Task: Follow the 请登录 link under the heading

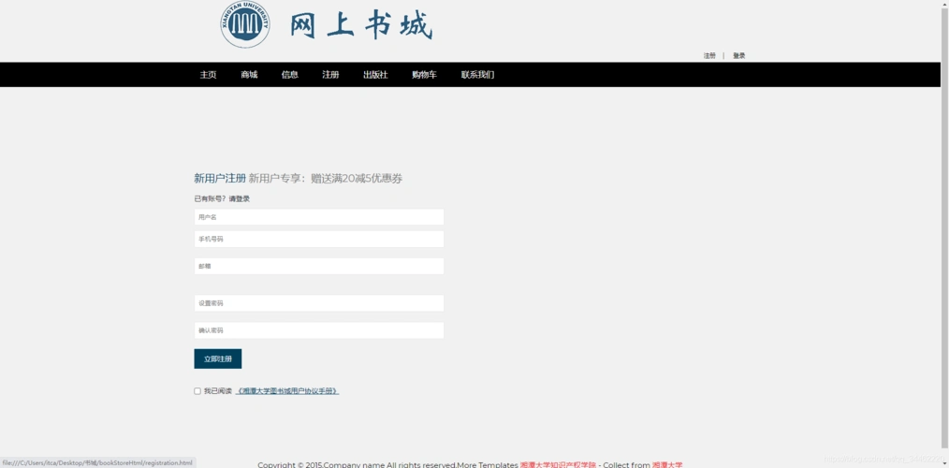Action: point(239,198)
